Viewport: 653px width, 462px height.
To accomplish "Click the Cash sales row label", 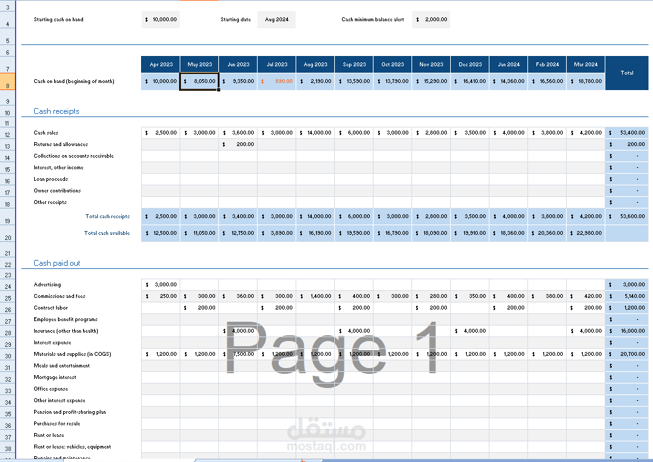I will (46, 133).
